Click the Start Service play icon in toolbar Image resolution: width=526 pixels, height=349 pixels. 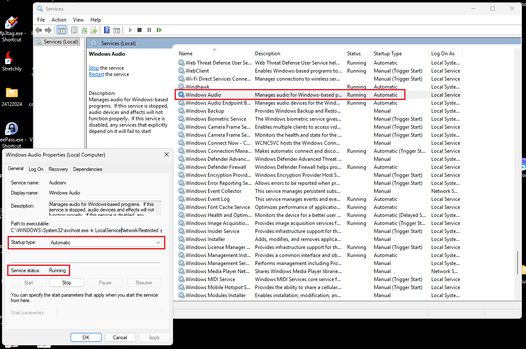[130, 30]
